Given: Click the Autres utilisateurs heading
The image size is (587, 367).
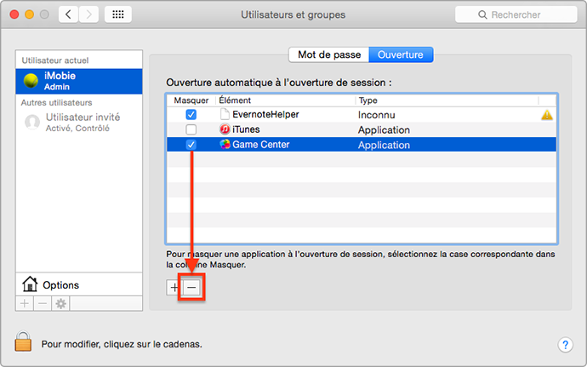Looking at the screenshot, I should 56,102.
